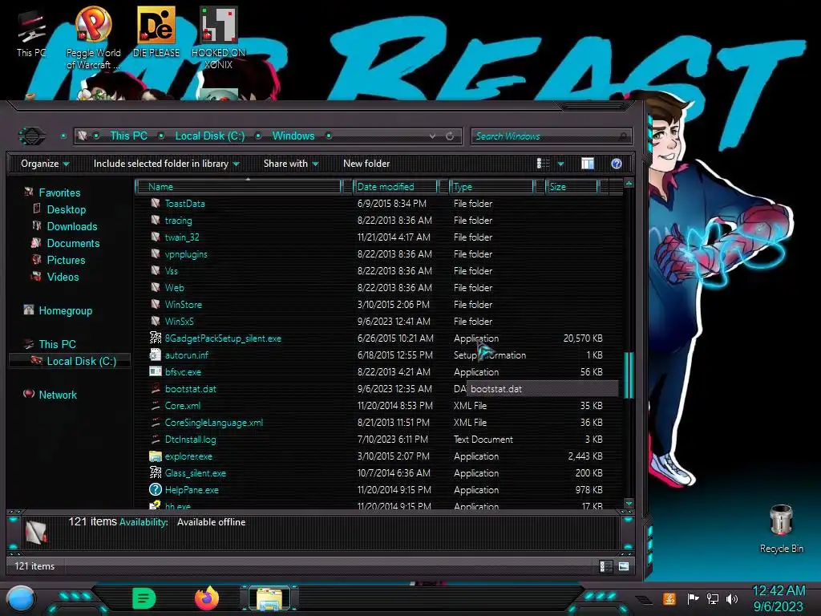The image size is (821, 616).
Task: Open the Share with menu
Action: [x=290, y=164]
